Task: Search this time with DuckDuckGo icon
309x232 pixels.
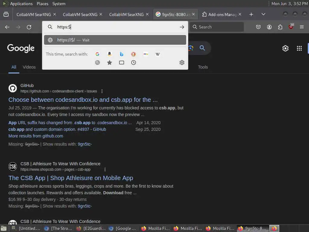Action: tap(133, 54)
